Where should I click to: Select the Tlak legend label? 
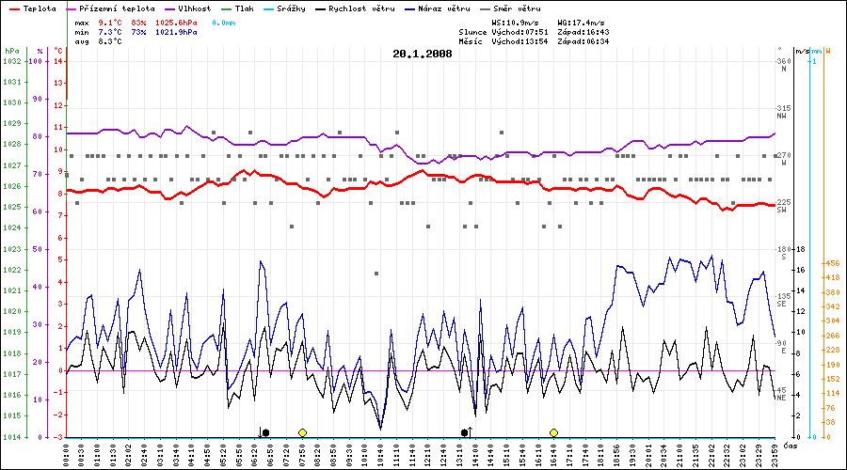(x=244, y=8)
